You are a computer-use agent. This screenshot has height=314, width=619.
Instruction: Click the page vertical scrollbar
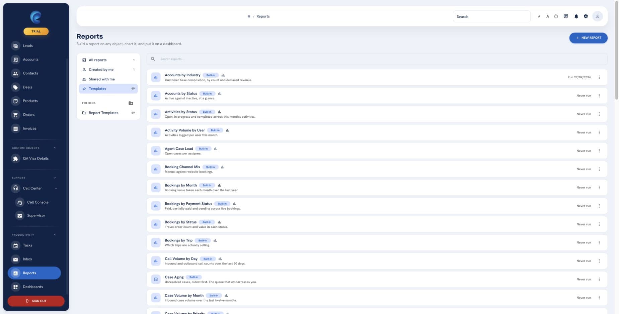click(617, 50)
